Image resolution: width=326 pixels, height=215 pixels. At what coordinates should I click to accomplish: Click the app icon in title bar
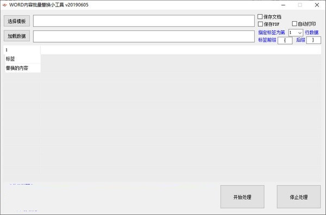pyautogui.click(x=4, y=5)
